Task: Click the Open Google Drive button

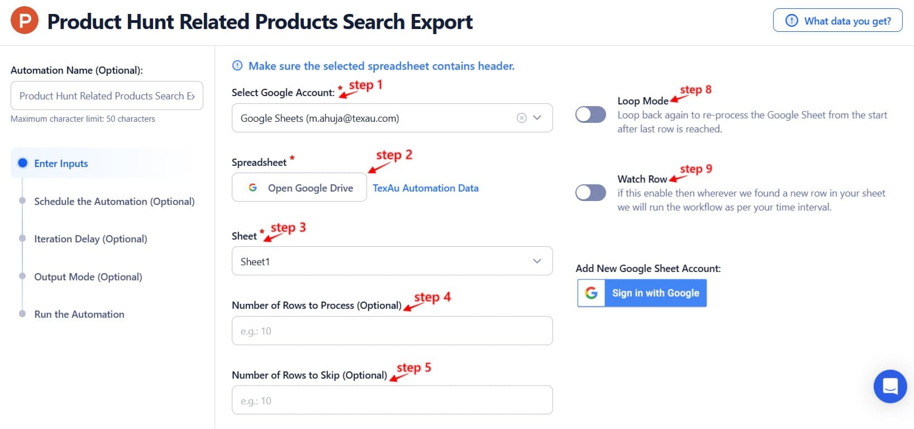Action: 299,187
